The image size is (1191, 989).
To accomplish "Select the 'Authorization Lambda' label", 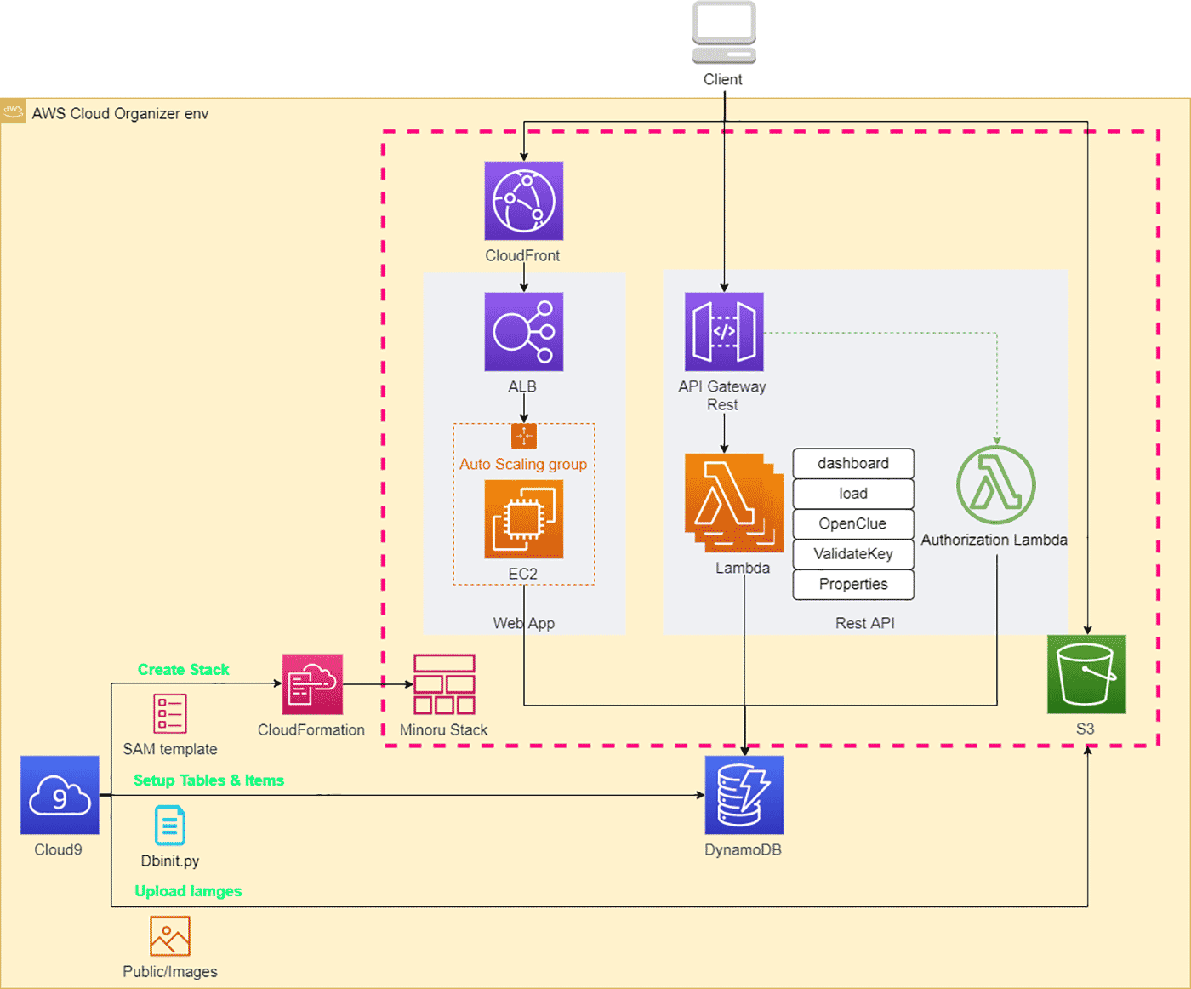I will coord(994,540).
